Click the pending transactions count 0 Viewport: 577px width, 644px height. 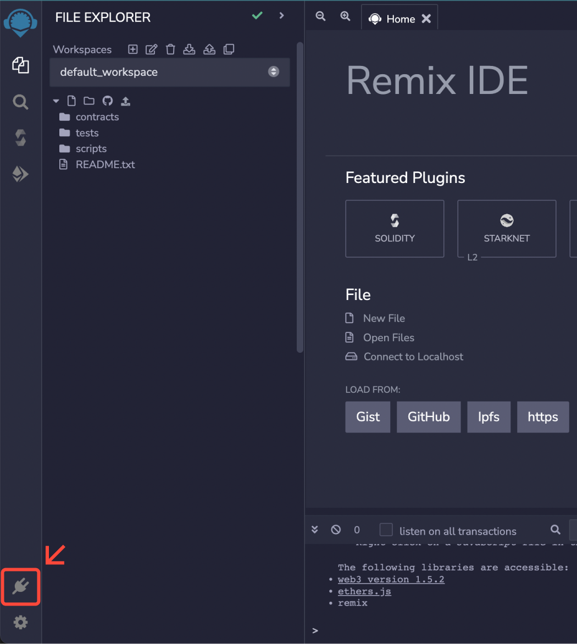[x=357, y=530]
